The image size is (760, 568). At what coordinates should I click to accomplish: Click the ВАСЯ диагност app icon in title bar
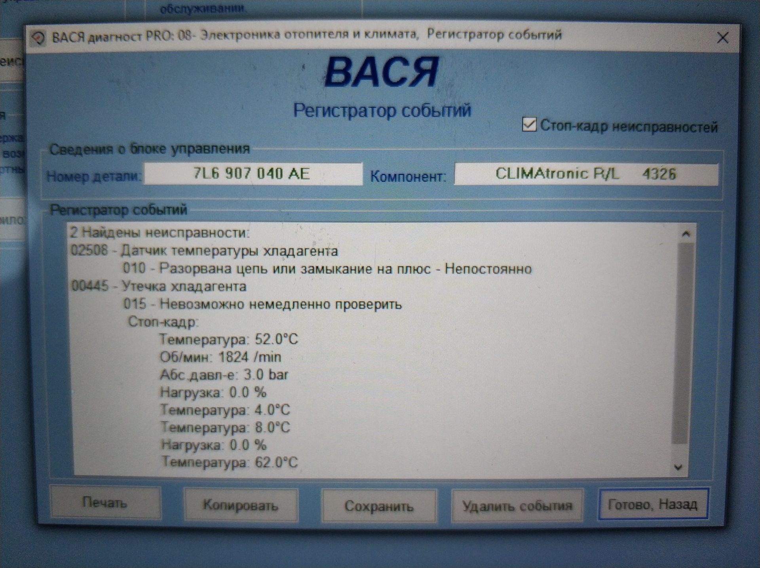38,38
